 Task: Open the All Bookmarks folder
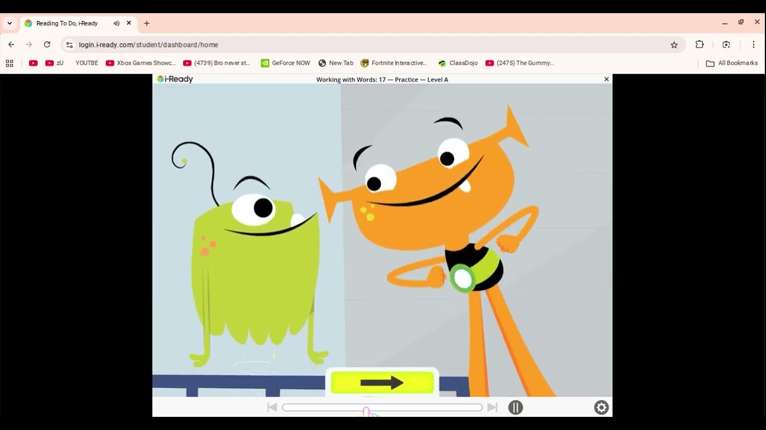[732, 63]
